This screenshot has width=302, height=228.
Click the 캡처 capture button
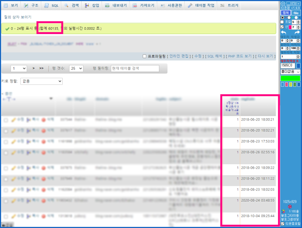pos(286,13)
